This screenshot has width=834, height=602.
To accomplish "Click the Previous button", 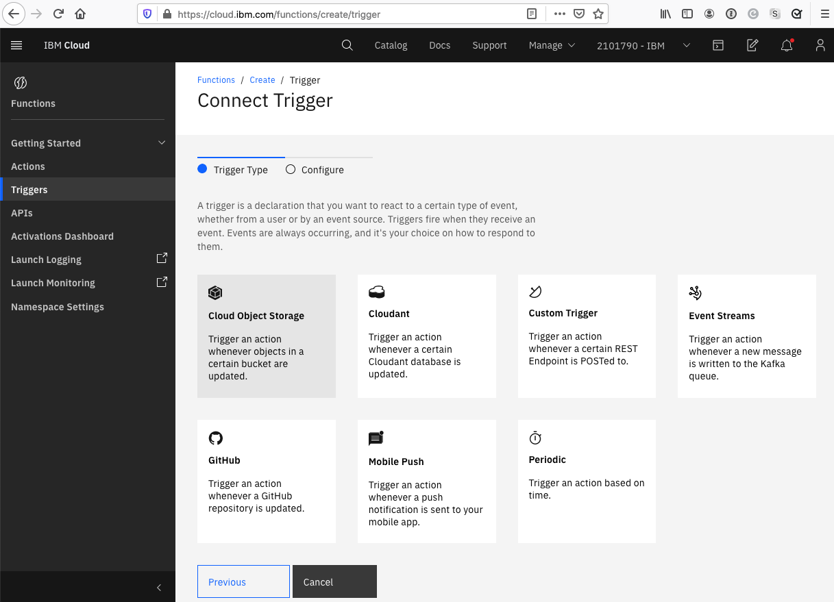I will click(x=243, y=581).
